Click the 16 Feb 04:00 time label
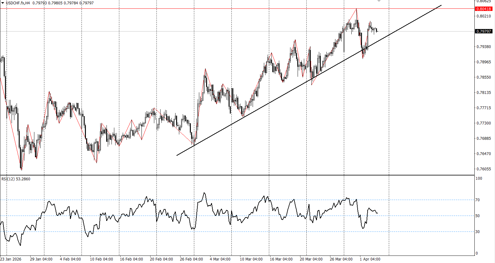495x263 pixels. [x=131, y=259]
